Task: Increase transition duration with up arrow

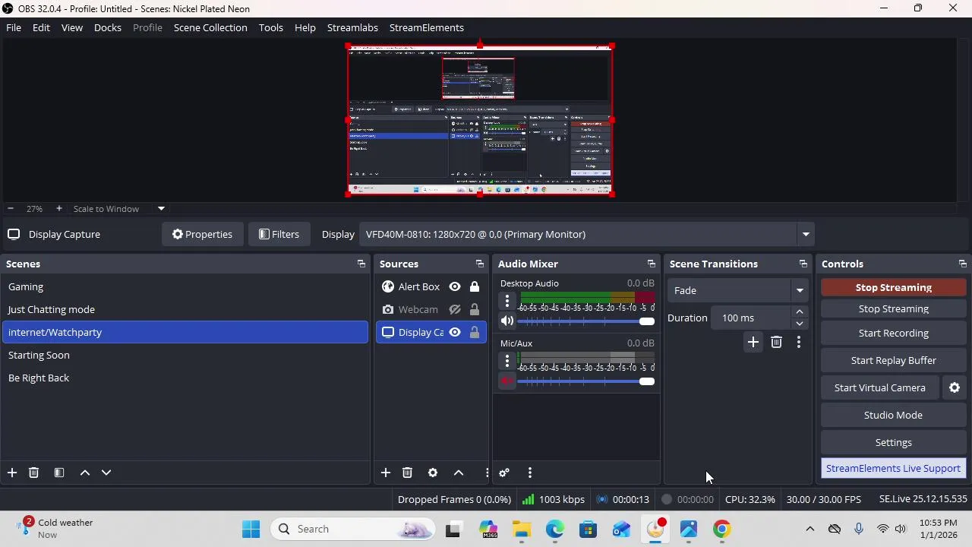Action: [x=800, y=312]
